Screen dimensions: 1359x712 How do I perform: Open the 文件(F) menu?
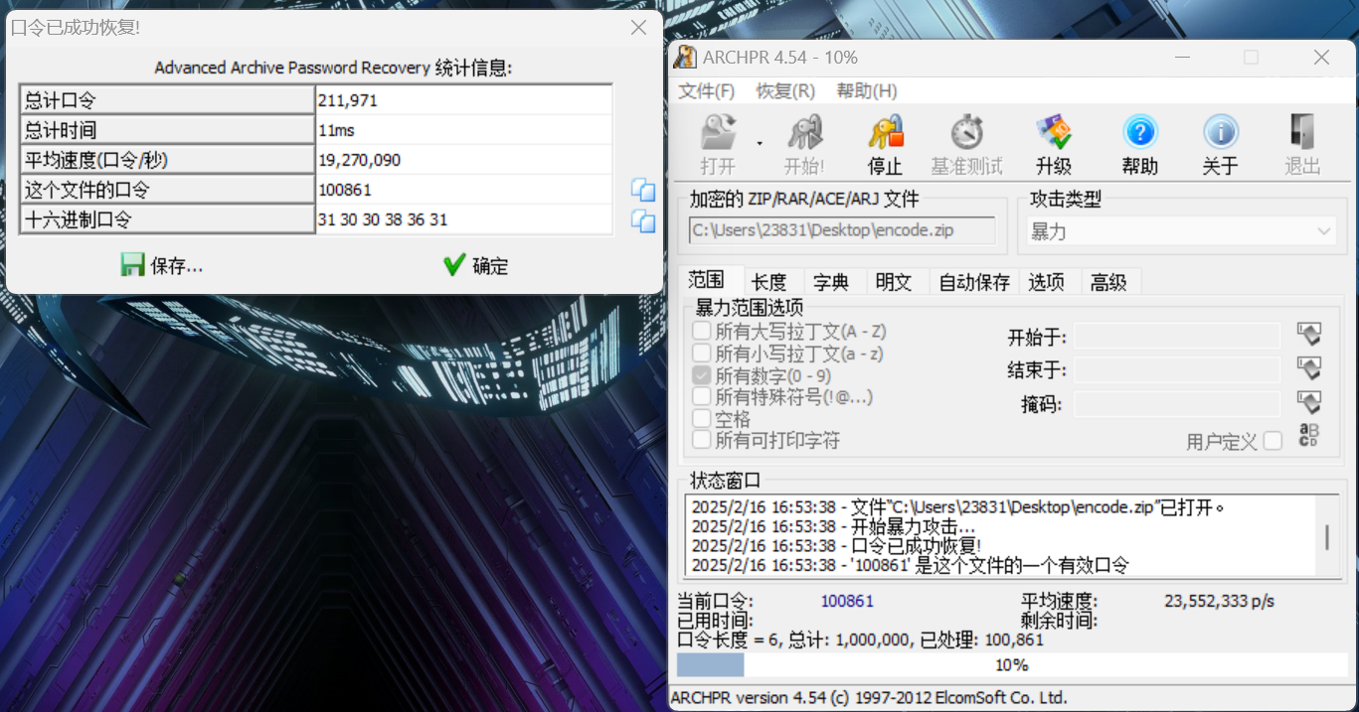coord(707,91)
